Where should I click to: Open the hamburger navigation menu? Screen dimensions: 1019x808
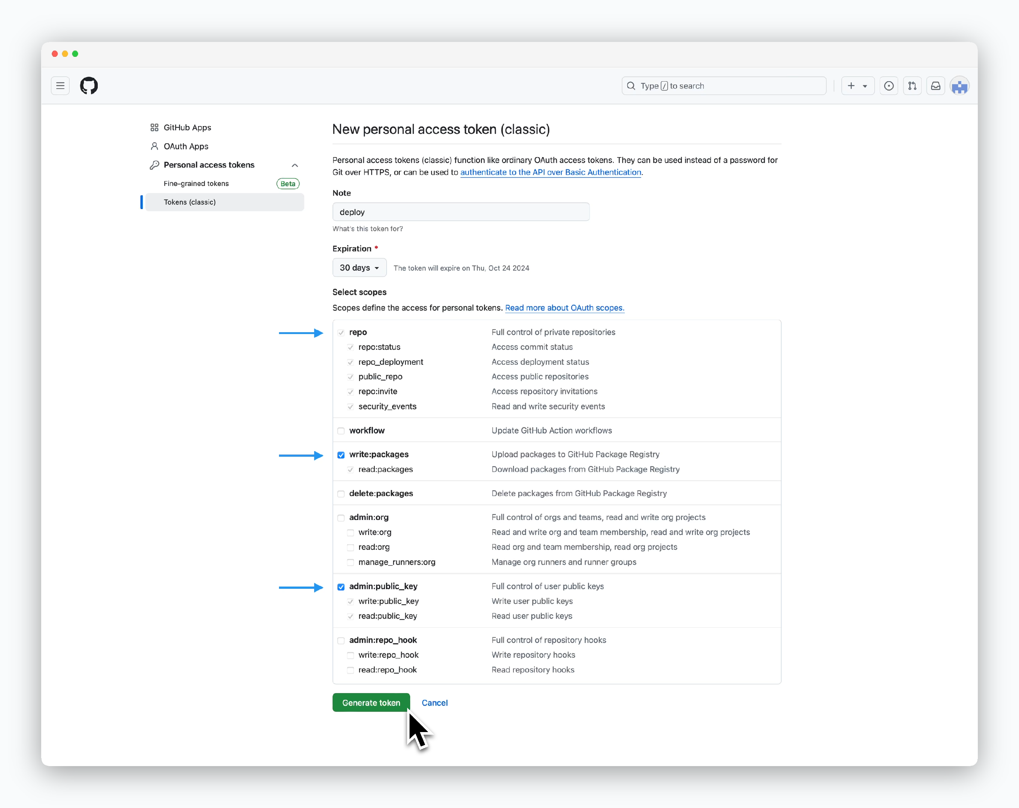tap(60, 86)
